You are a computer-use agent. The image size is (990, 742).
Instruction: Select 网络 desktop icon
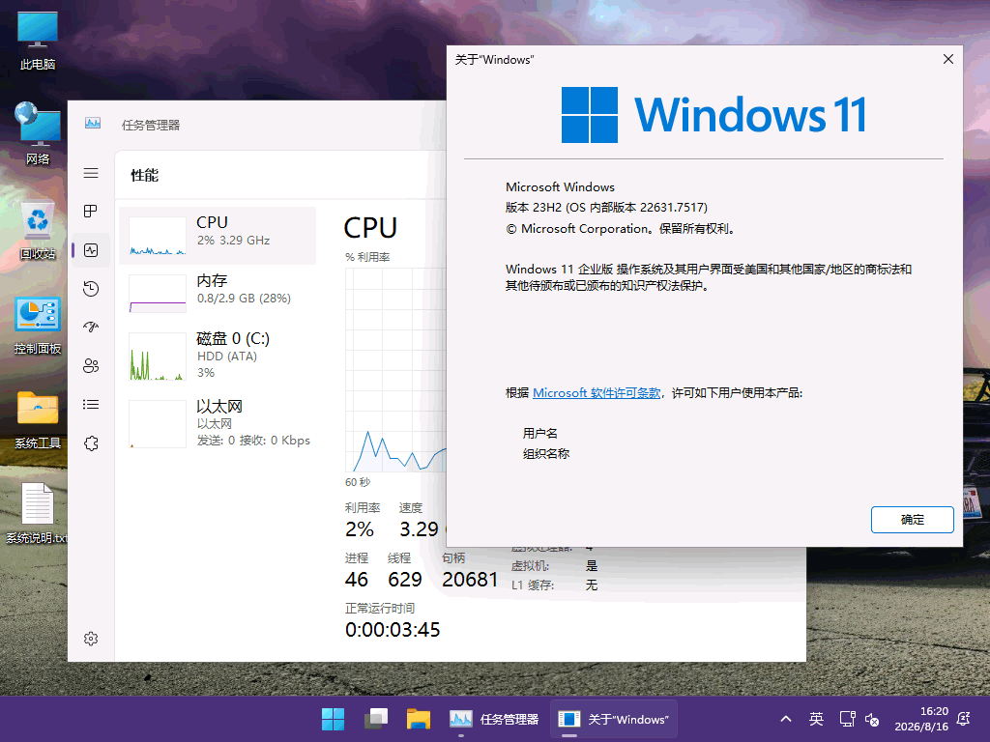tap(38, 133)
